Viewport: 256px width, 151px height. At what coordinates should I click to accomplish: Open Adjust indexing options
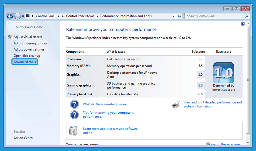[x=30, y=43]
